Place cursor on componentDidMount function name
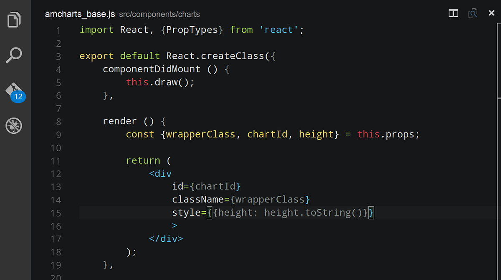This screenshot has height=280, width=501. tap(152, 69)
